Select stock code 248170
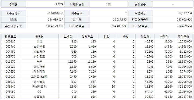Viewport: 194px width, 100px height. click(x=11, y=97)
